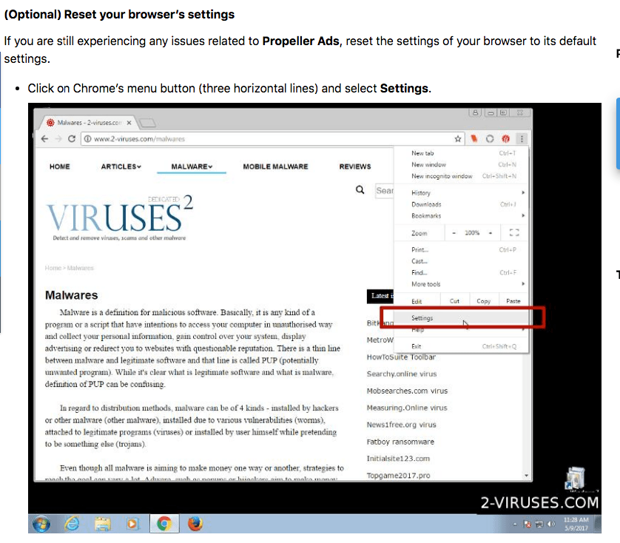Choose Find... from Chrome menu
The image size is (620, 543).
point(461,272)
